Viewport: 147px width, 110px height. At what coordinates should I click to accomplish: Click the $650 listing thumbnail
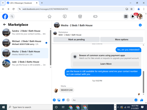point(55,33)
